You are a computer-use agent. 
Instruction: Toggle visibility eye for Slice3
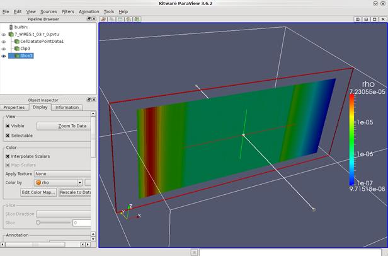click(x=4, y=56)
